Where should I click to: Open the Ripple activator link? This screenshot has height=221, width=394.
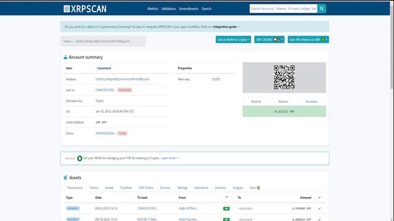(100, 101)
